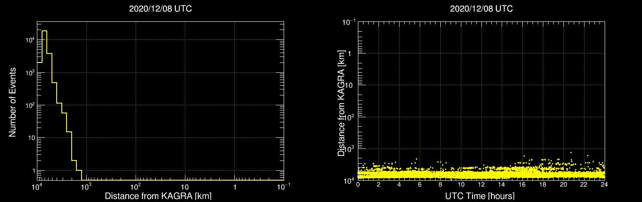Image resolution: width=642 pixels, height=202 pixels.
Task: Click the "6" hour tick on the UTC Time axis
Action: (x=420, y=185)
